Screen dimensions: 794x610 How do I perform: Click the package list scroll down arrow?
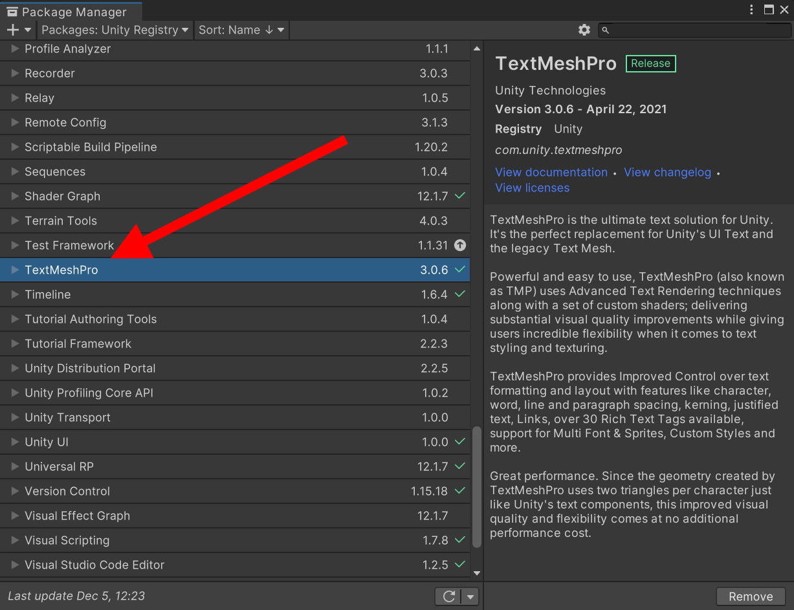pos(477,572)
